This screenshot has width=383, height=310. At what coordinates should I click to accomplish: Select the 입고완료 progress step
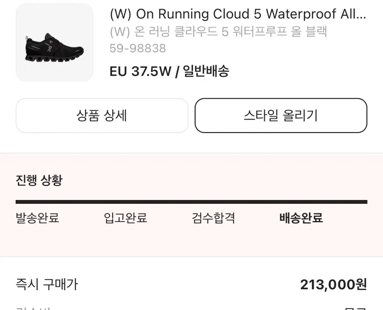125,218
